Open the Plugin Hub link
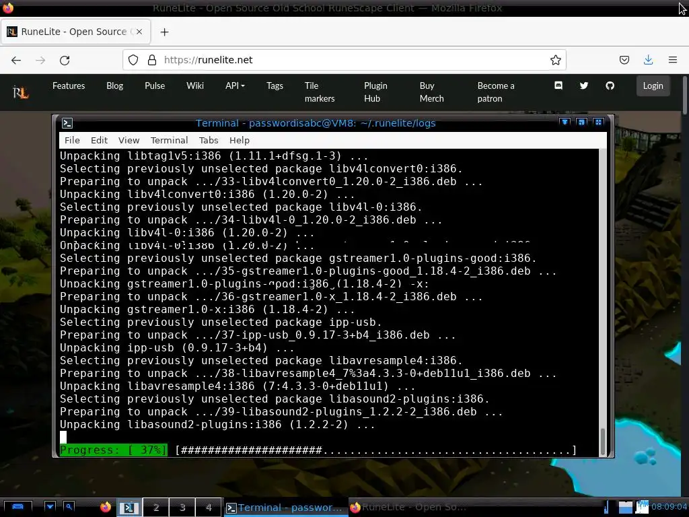The height and width of the screenshot is (517, 689). coord(375,92)
